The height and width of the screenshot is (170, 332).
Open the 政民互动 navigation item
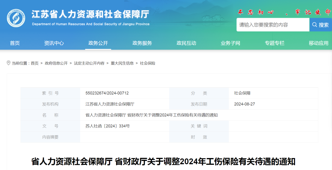click(x=186, y=43)
